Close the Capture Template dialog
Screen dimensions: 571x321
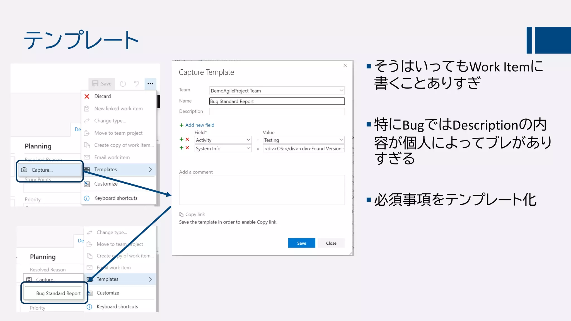click(x=345, y=65)
